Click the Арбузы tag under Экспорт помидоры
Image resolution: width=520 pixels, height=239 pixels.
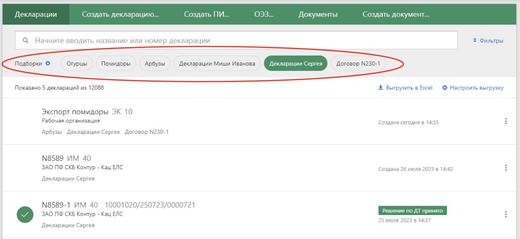52,132
